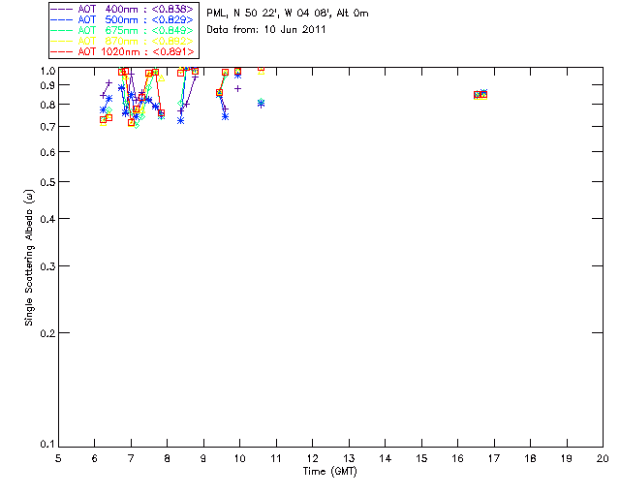Click the y-axis tick label 0.5
Screen dimensions: 620x496
tap(46, 182)
